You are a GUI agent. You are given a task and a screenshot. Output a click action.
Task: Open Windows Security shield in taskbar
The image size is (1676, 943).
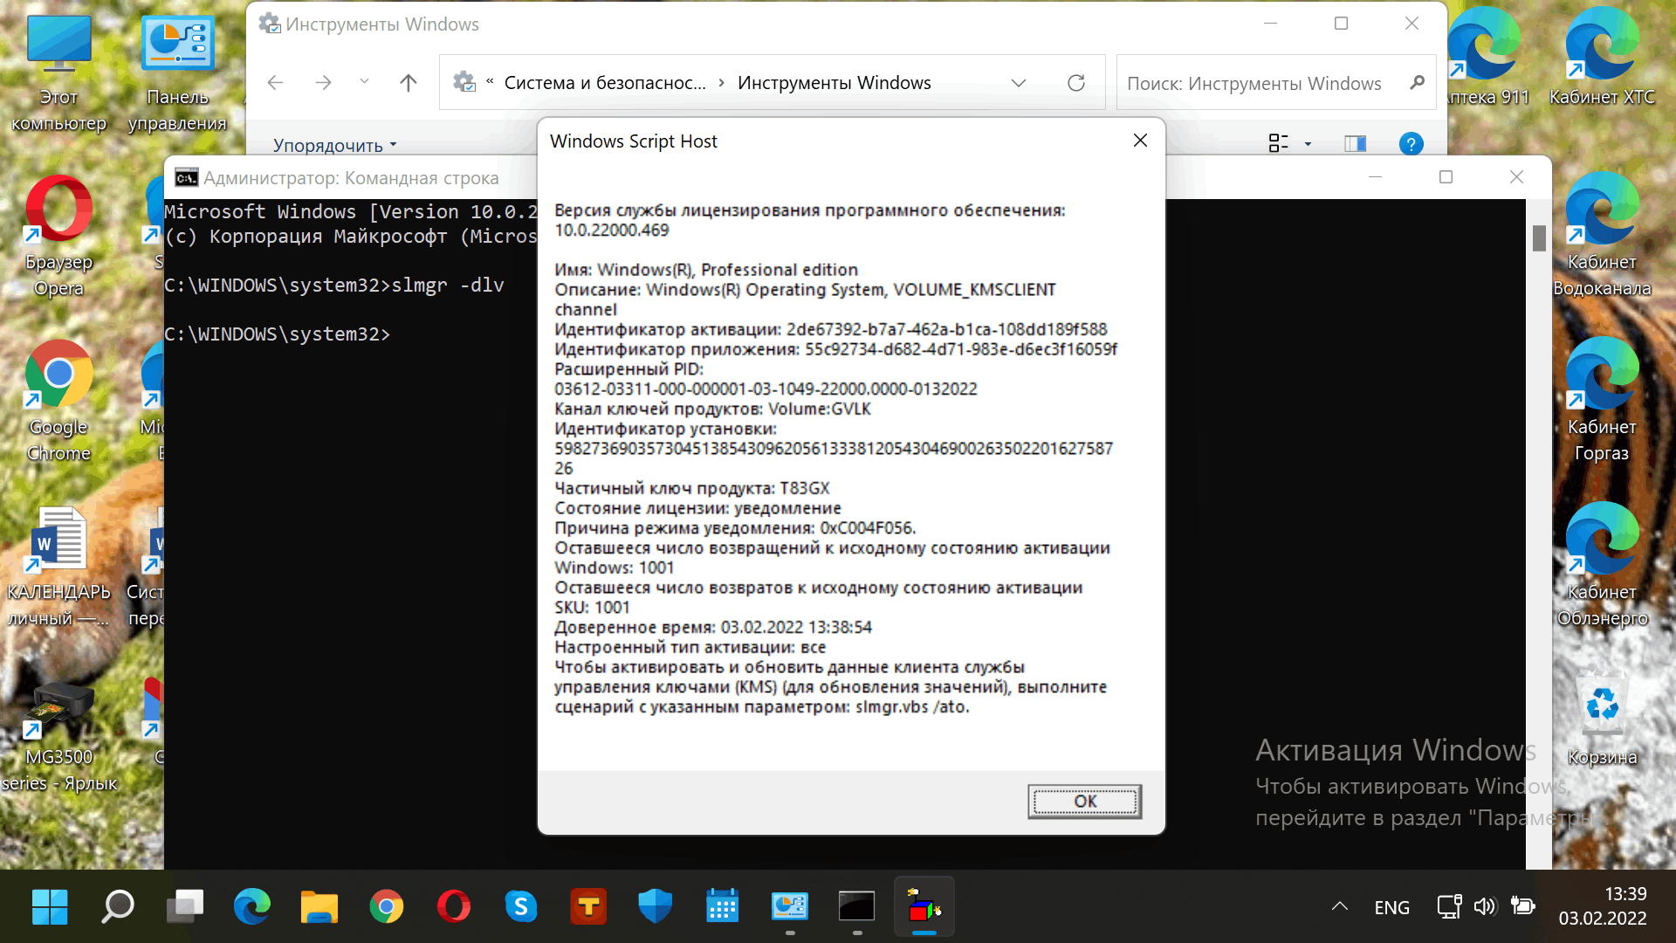(655, 907)
